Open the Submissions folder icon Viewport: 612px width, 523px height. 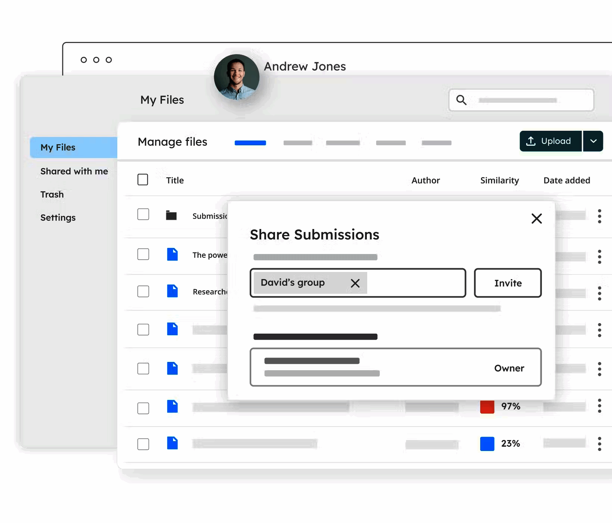pyautogui.click(x=171, y=215)
